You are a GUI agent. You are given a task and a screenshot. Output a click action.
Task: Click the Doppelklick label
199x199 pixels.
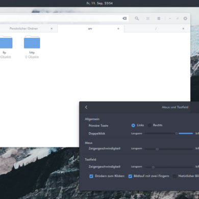click(x=97, y=134)
